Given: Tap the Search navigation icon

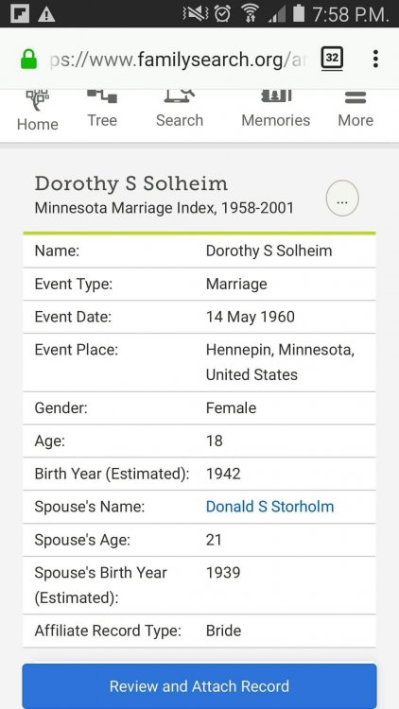Looking at the screenshot, I should click(180, 95).
